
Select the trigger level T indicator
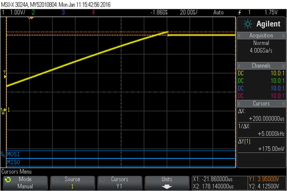(4, 75)
